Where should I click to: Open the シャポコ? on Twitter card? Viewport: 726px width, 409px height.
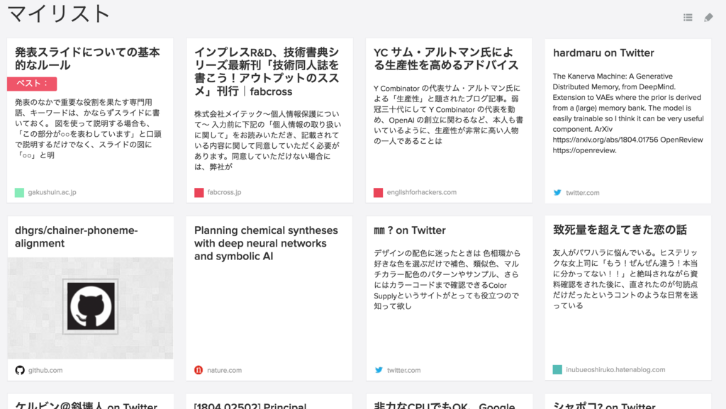604,405
